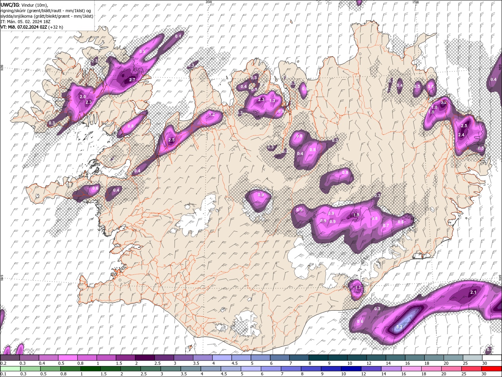Click the 1.2 snowfall value label
The height and width of the screenshot is (377, 502).
[x=212, y=114]
